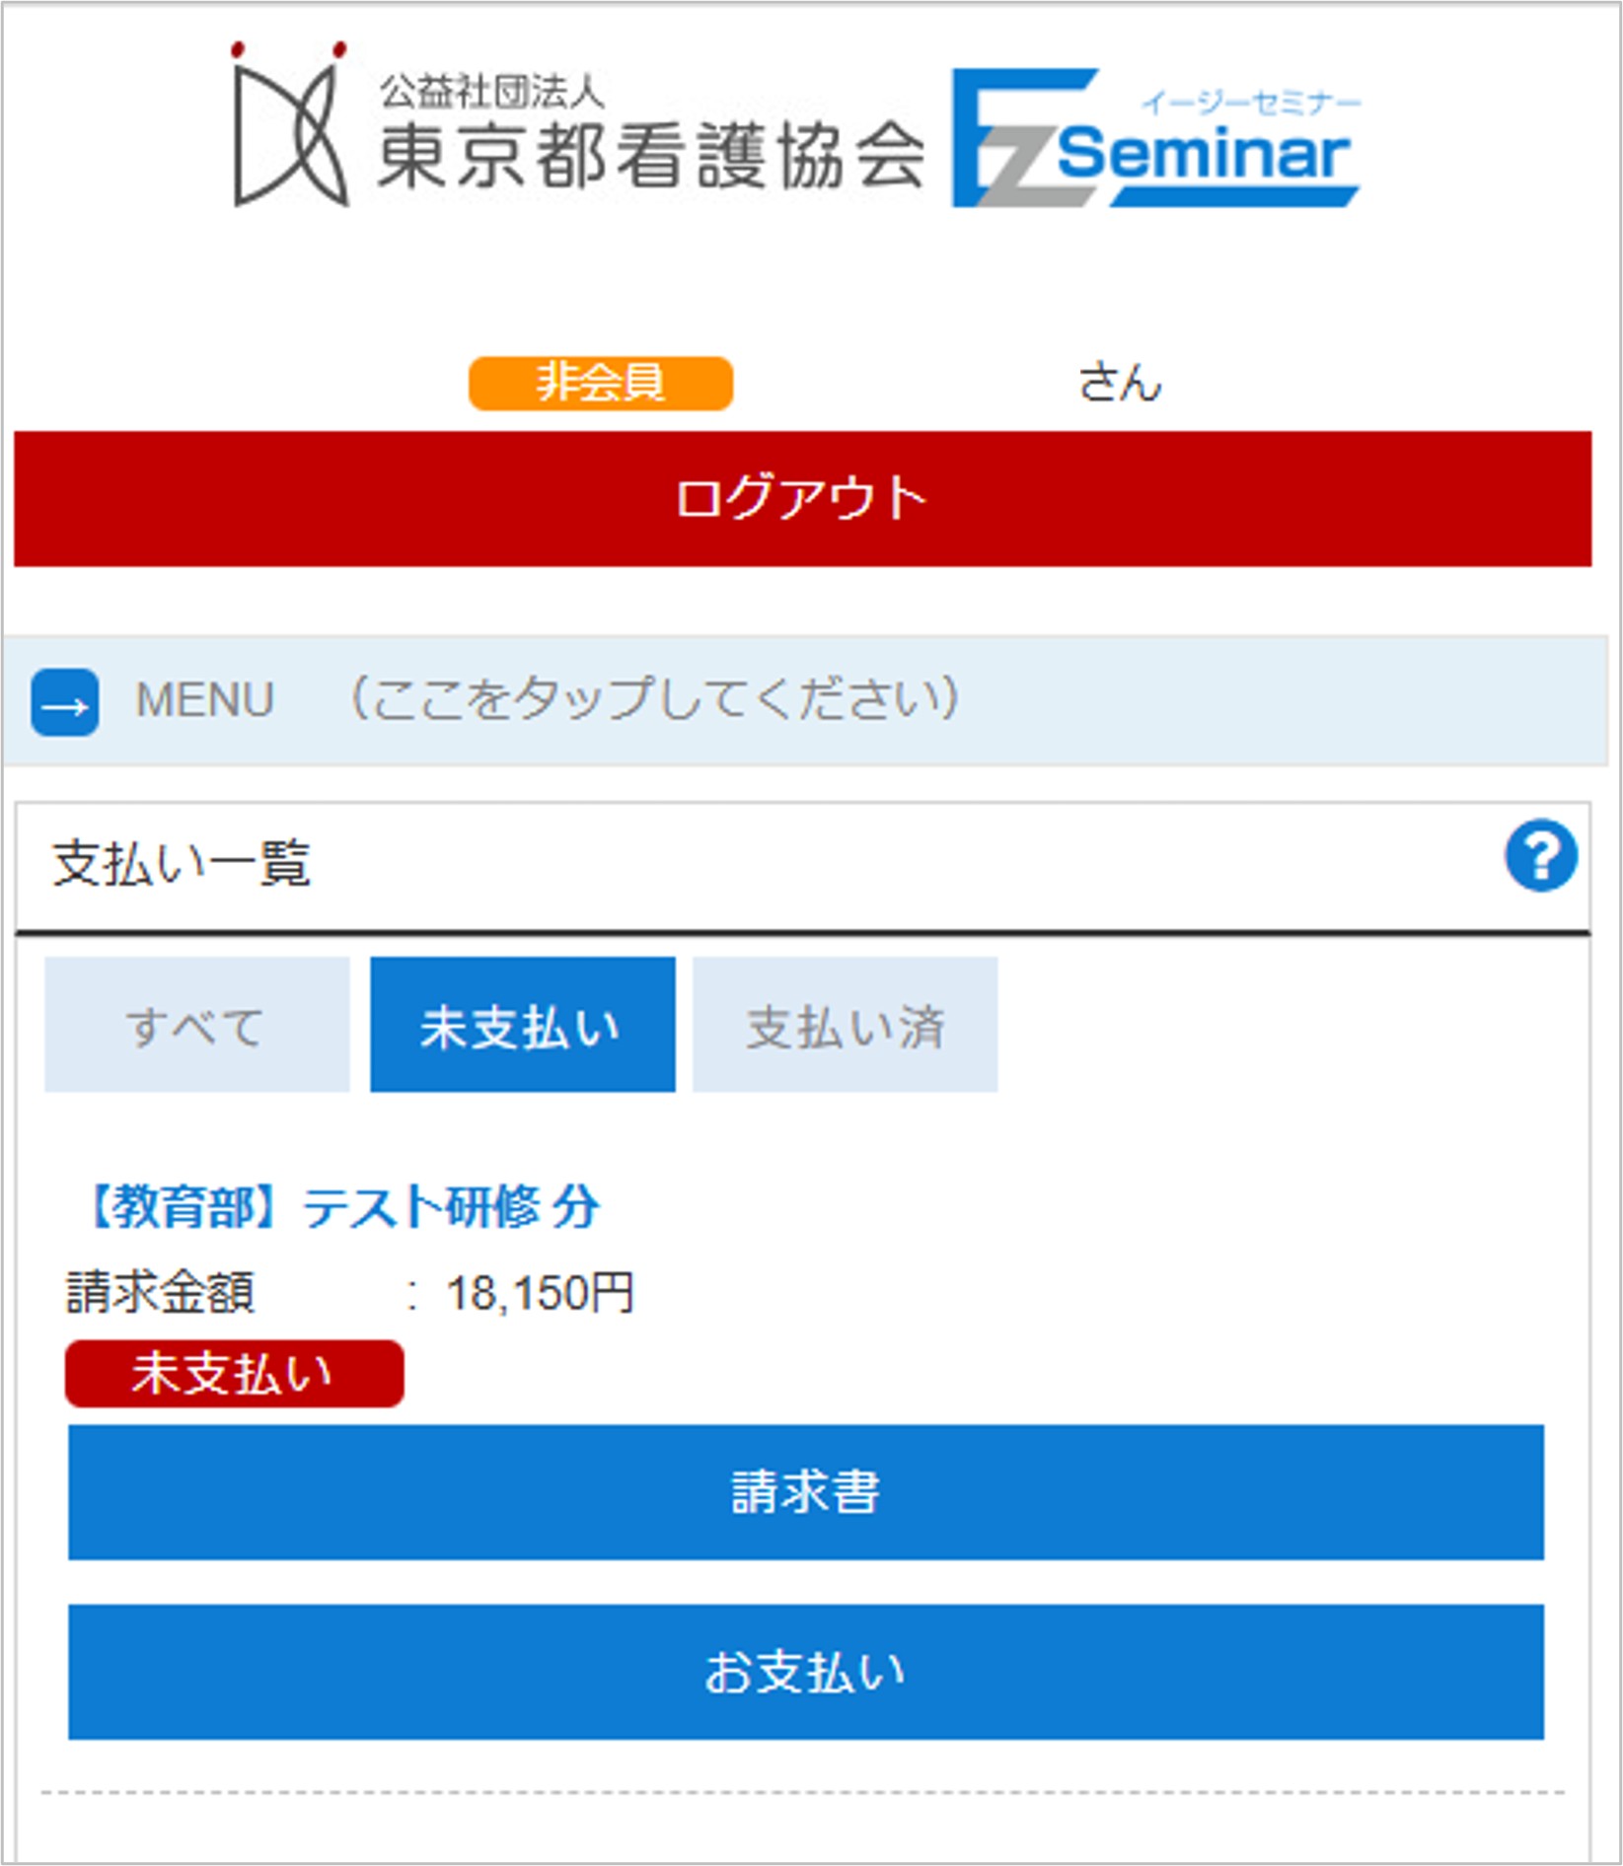Click the 支払い一覧 heading
The image size is (1623, 1866).
(182, 864)
